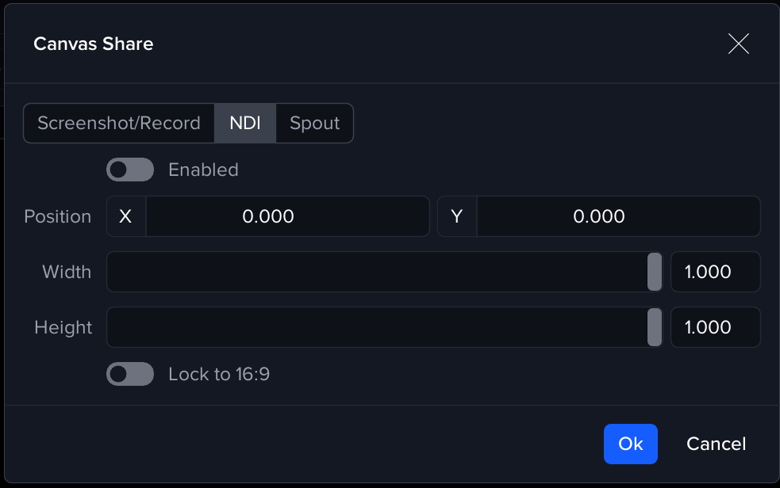This screenshot has width=780, height=488.
Task: Click the "Enabled" text label
Action: tap(203, 170)
